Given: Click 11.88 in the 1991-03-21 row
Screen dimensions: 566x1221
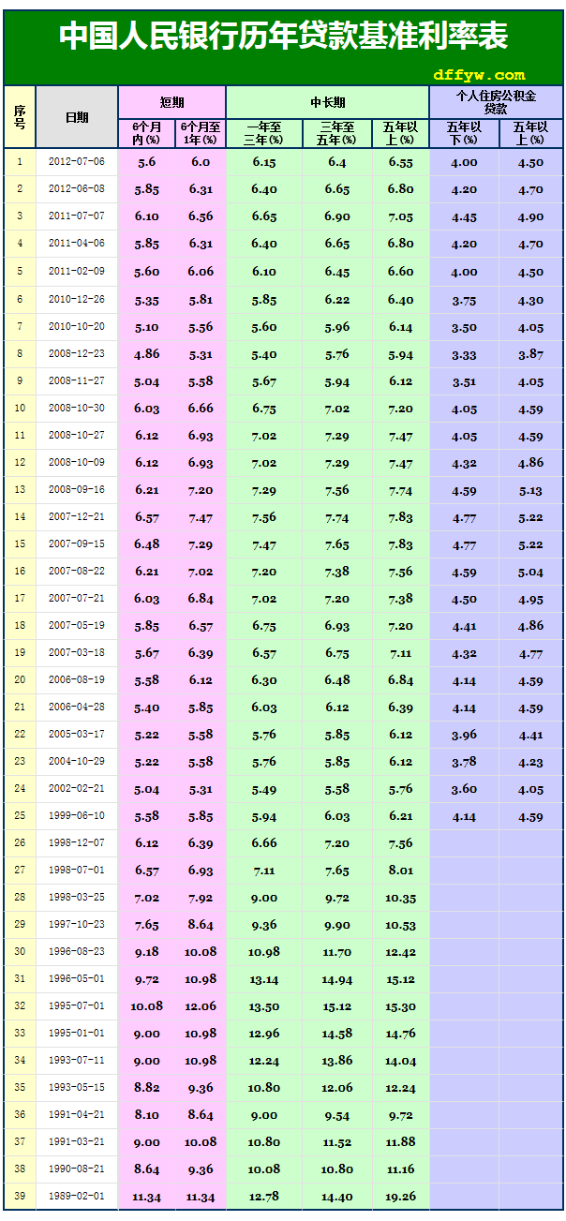Looking at the screenshot, I should (400, 1142).
